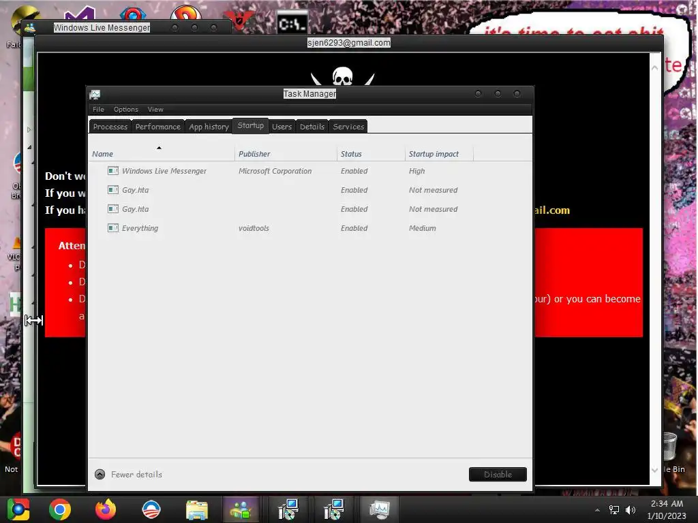Screen dimensions: 698x523
Task: Click Enabled status of Windows Live Messenger row
Action: 354,171
